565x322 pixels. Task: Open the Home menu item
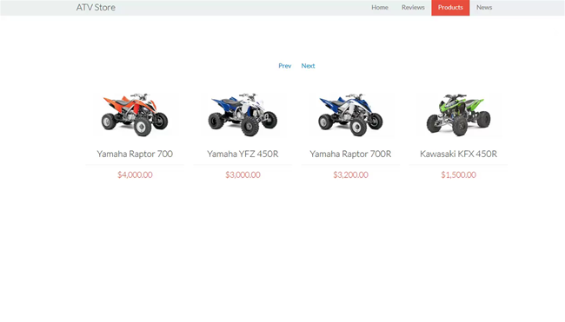[380, 8]
